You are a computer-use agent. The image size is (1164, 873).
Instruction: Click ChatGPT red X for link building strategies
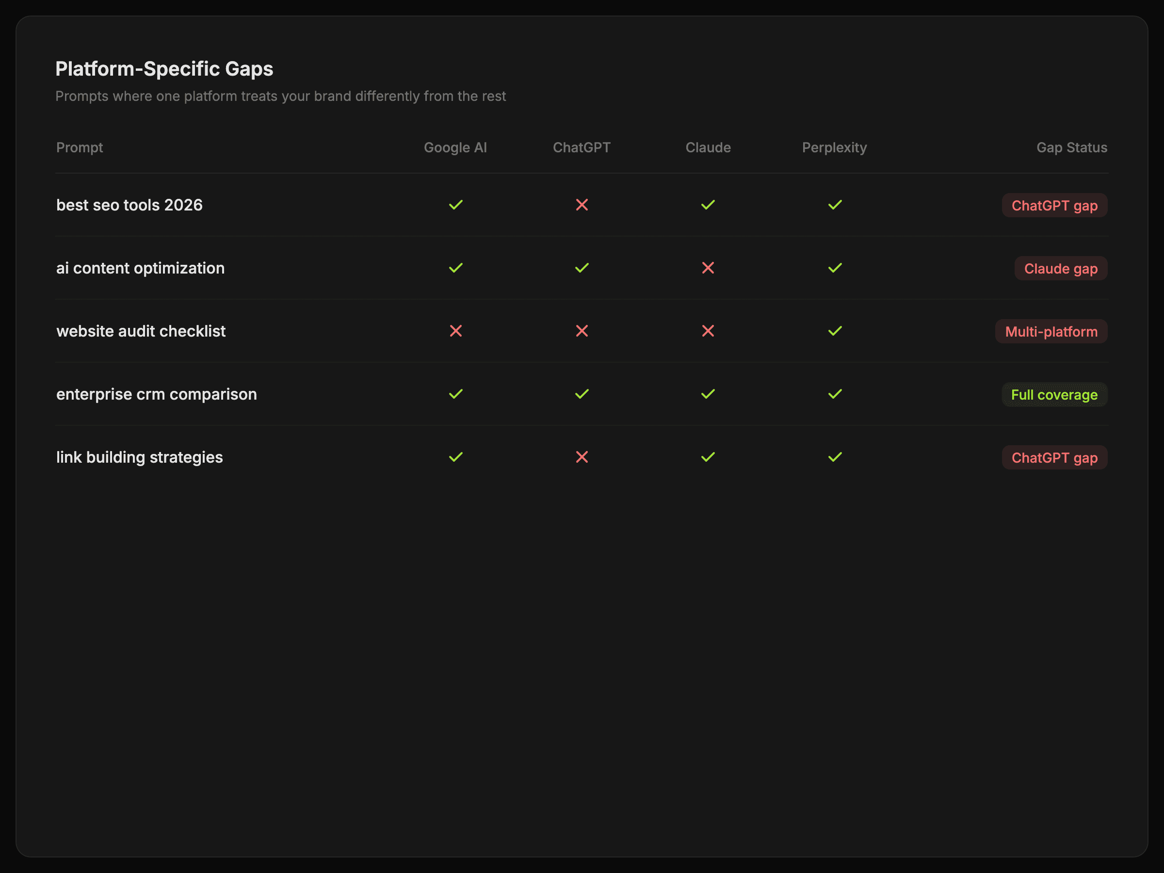click(x=582, y=457)
